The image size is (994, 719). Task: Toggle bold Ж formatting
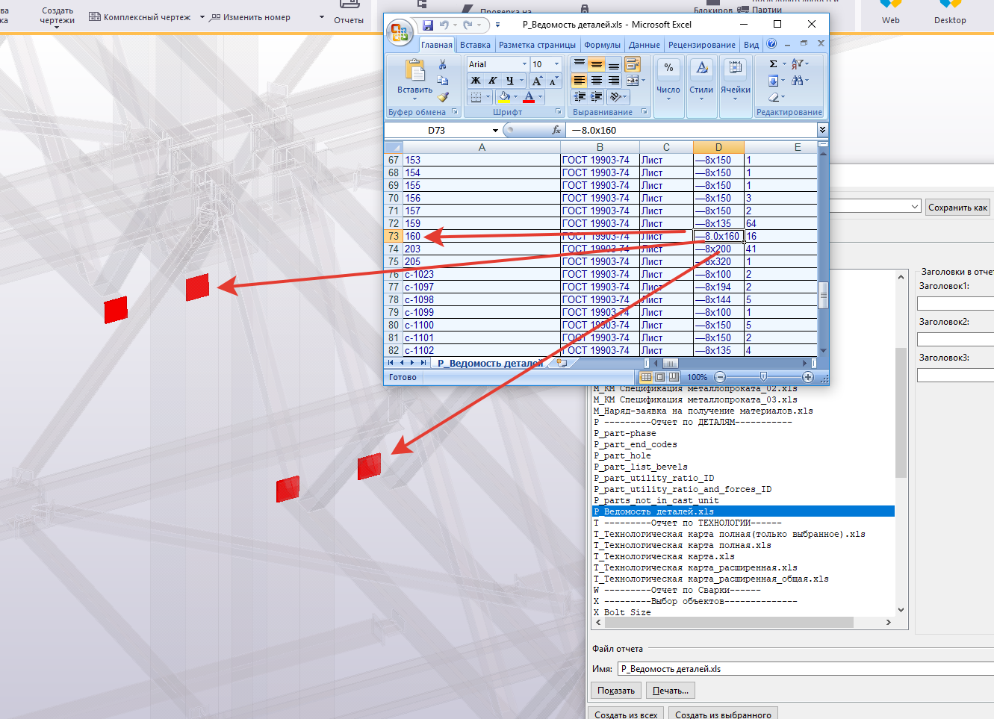coord(476,81)
